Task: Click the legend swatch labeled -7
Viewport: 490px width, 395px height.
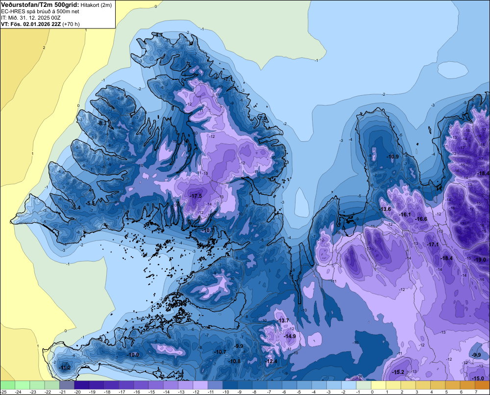Action: click(275, 385)
